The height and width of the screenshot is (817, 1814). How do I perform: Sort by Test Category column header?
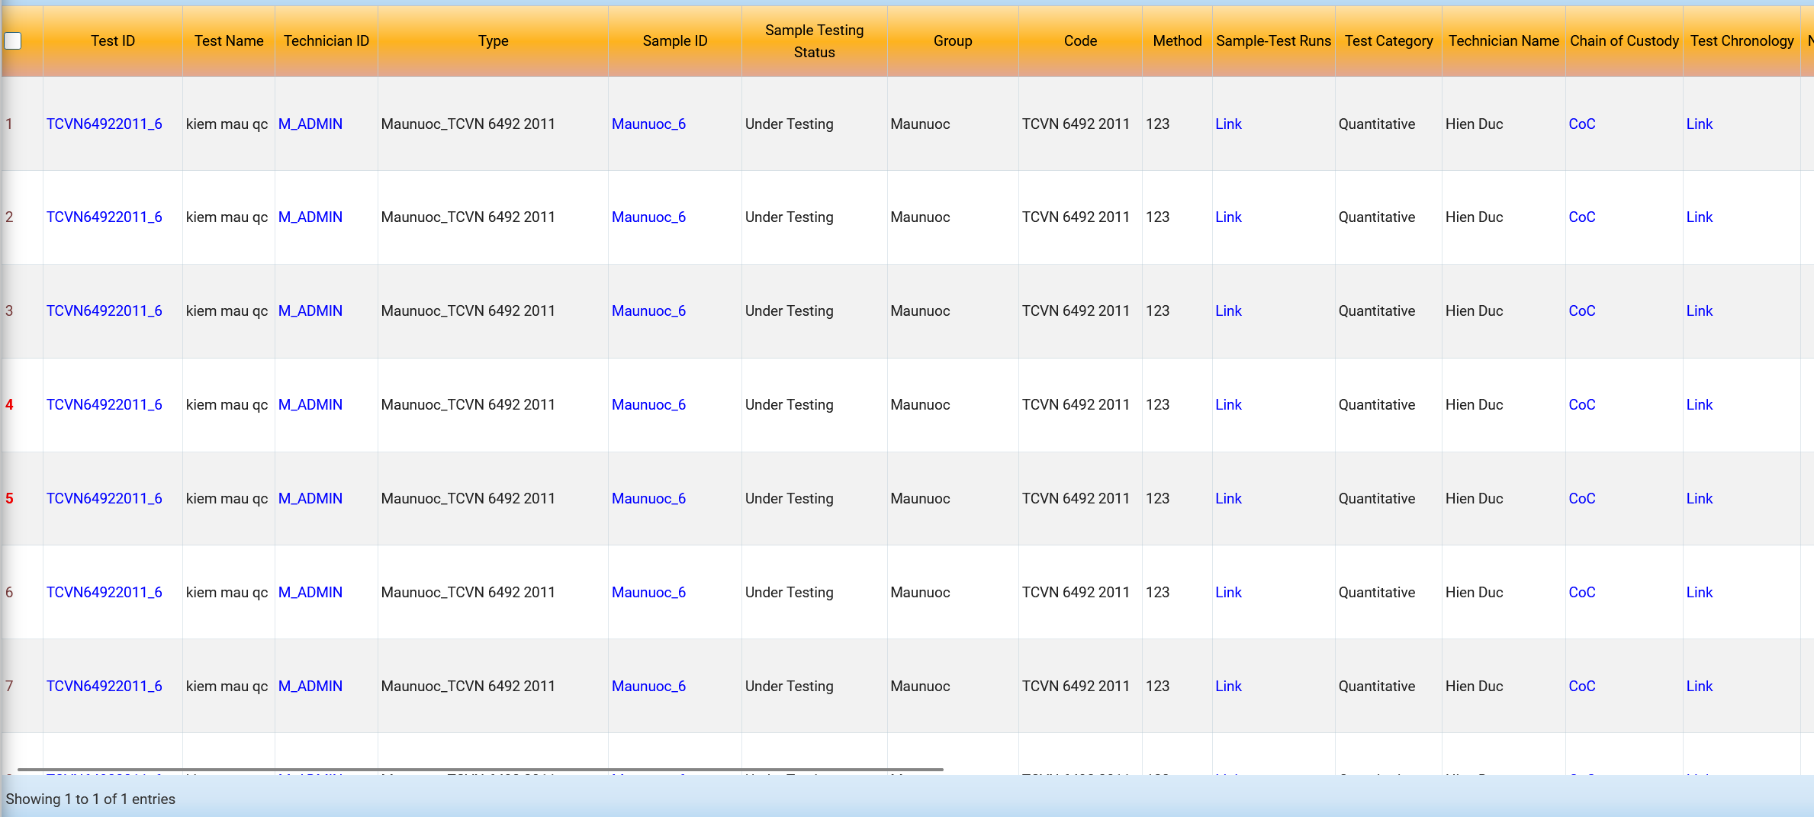coord(1388,40)
